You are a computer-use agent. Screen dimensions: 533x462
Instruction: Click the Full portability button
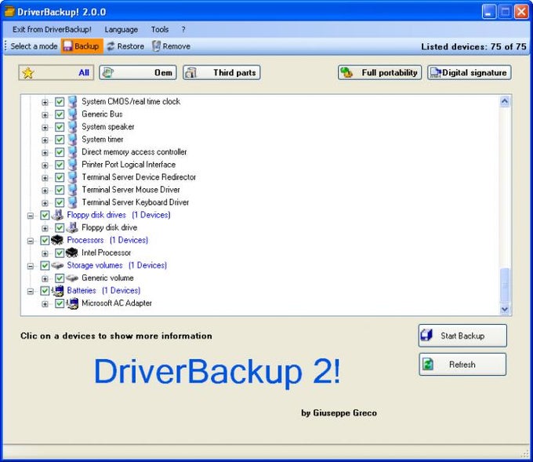pos(379,72)
